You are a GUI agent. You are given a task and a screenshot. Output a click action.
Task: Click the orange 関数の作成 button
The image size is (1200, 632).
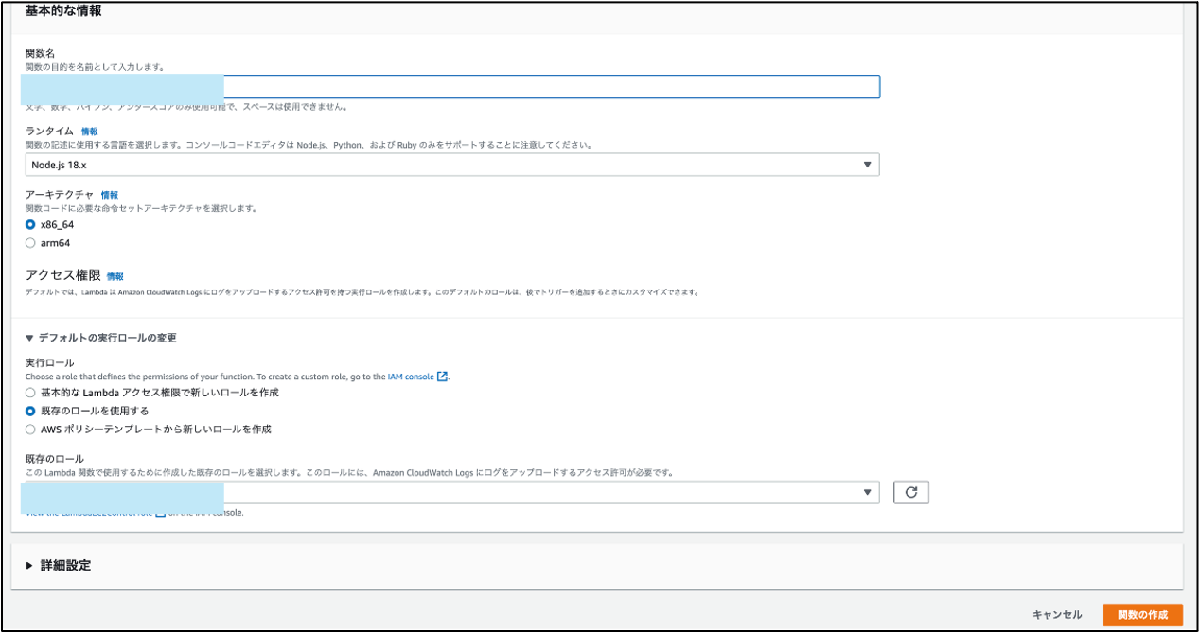pyautogui.click(x=1143, y=613)
